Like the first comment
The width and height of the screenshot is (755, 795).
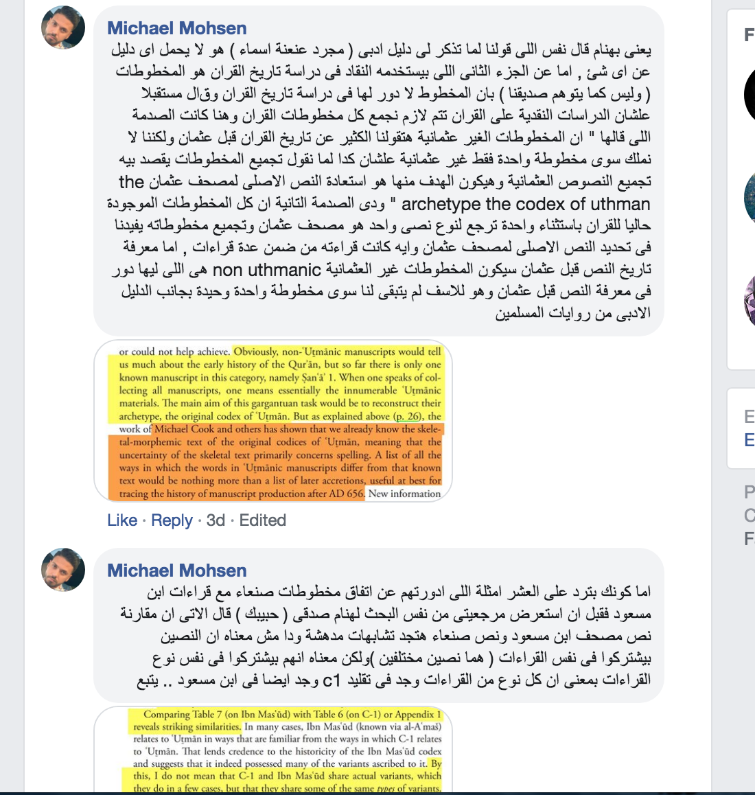point(122,520)
